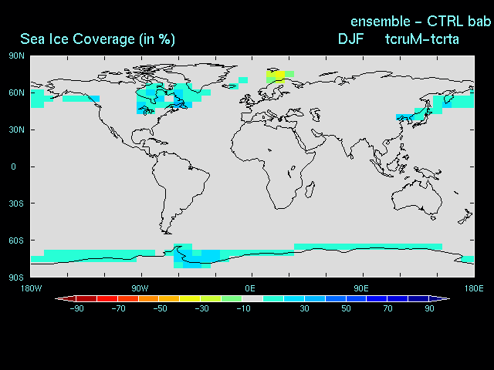Click the 60N latitude axis label
Image resolution: width=494 pixels, height=370 pixels.
[16, 92]
